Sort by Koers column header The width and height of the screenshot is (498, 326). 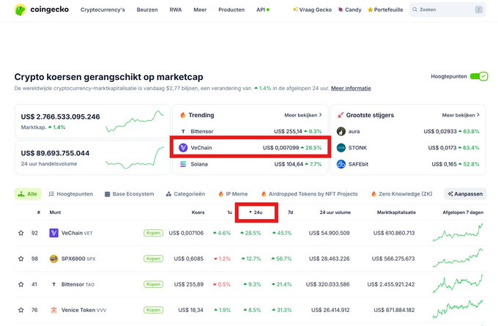(198, 212)
